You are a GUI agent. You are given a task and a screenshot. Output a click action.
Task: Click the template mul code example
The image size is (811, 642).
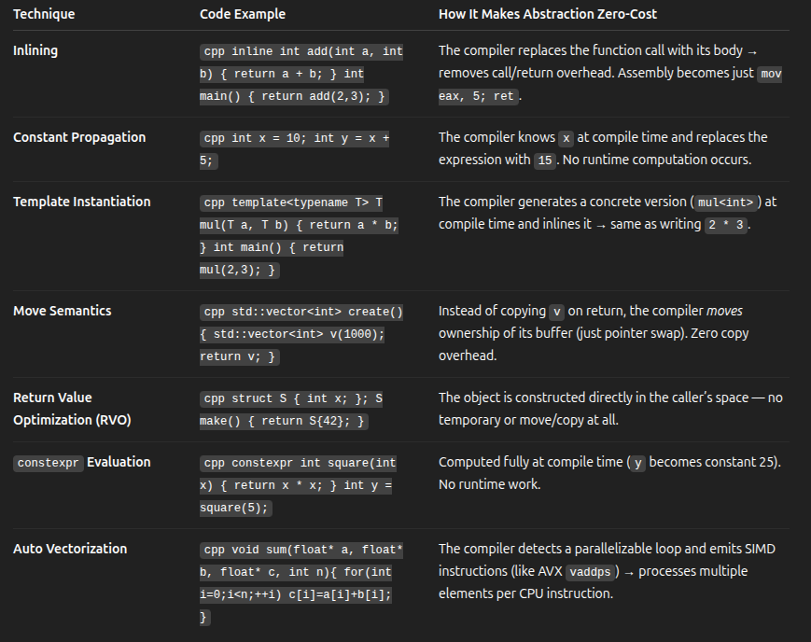pos(299,236)
